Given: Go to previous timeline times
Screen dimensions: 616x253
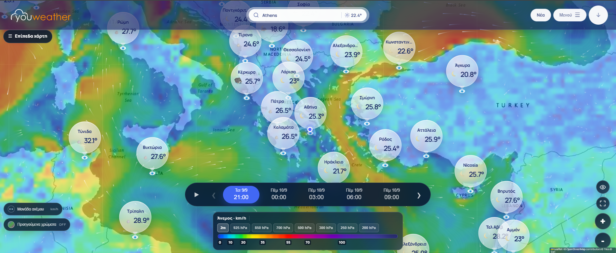Looking at the screenshot, I should click(214, 195).
